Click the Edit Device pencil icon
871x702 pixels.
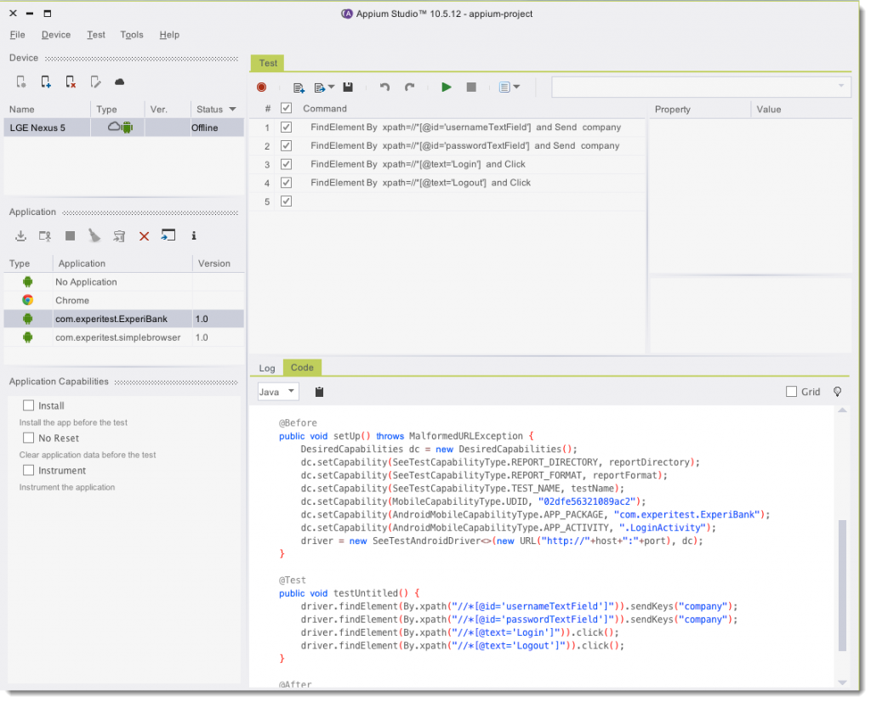click(x=95, y=82)
